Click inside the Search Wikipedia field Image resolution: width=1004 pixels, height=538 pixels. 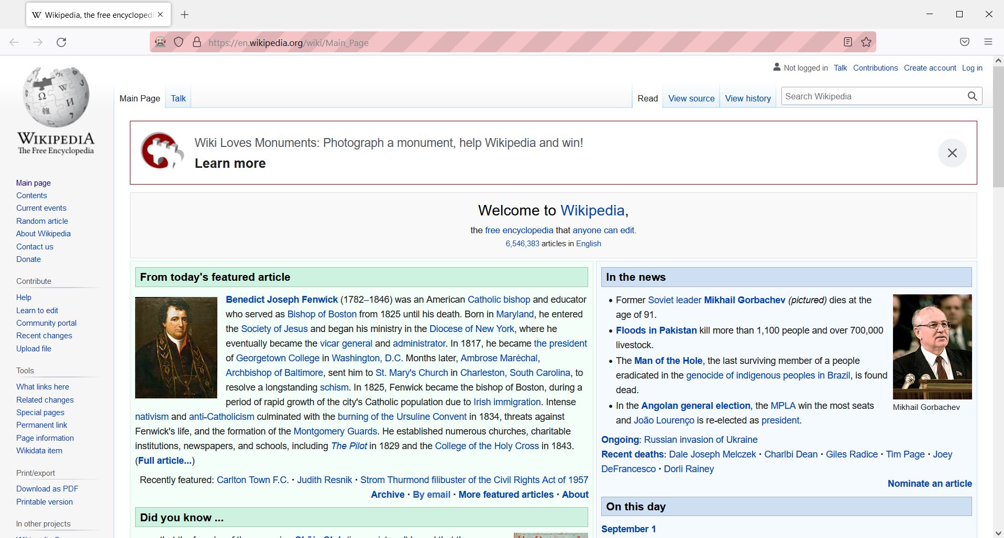(x=872, y=96)
